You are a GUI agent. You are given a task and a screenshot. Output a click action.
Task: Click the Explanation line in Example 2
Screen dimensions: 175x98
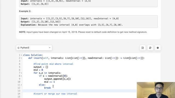point(72,25)
